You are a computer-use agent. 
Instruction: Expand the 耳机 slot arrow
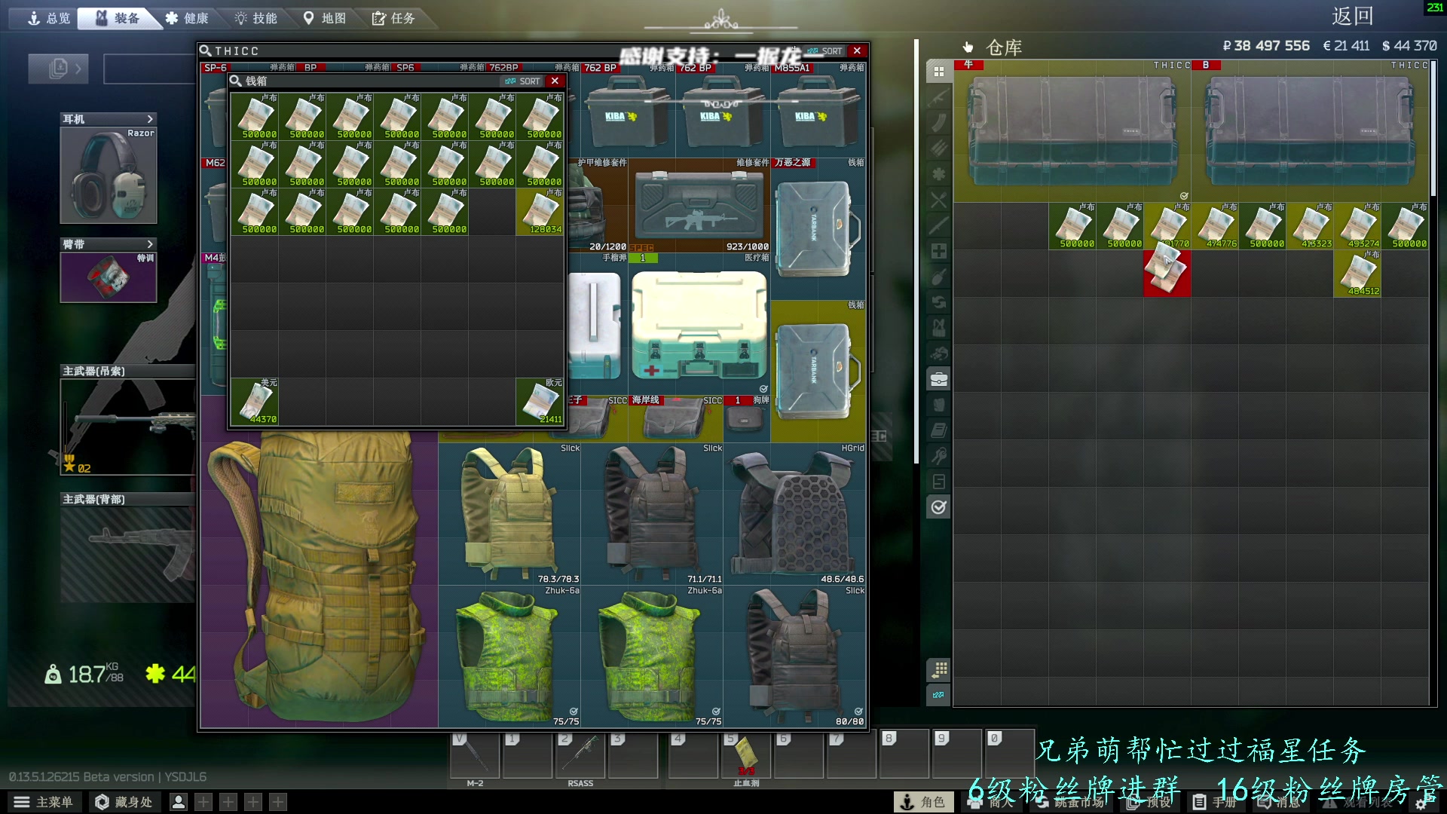click(150, 119)
